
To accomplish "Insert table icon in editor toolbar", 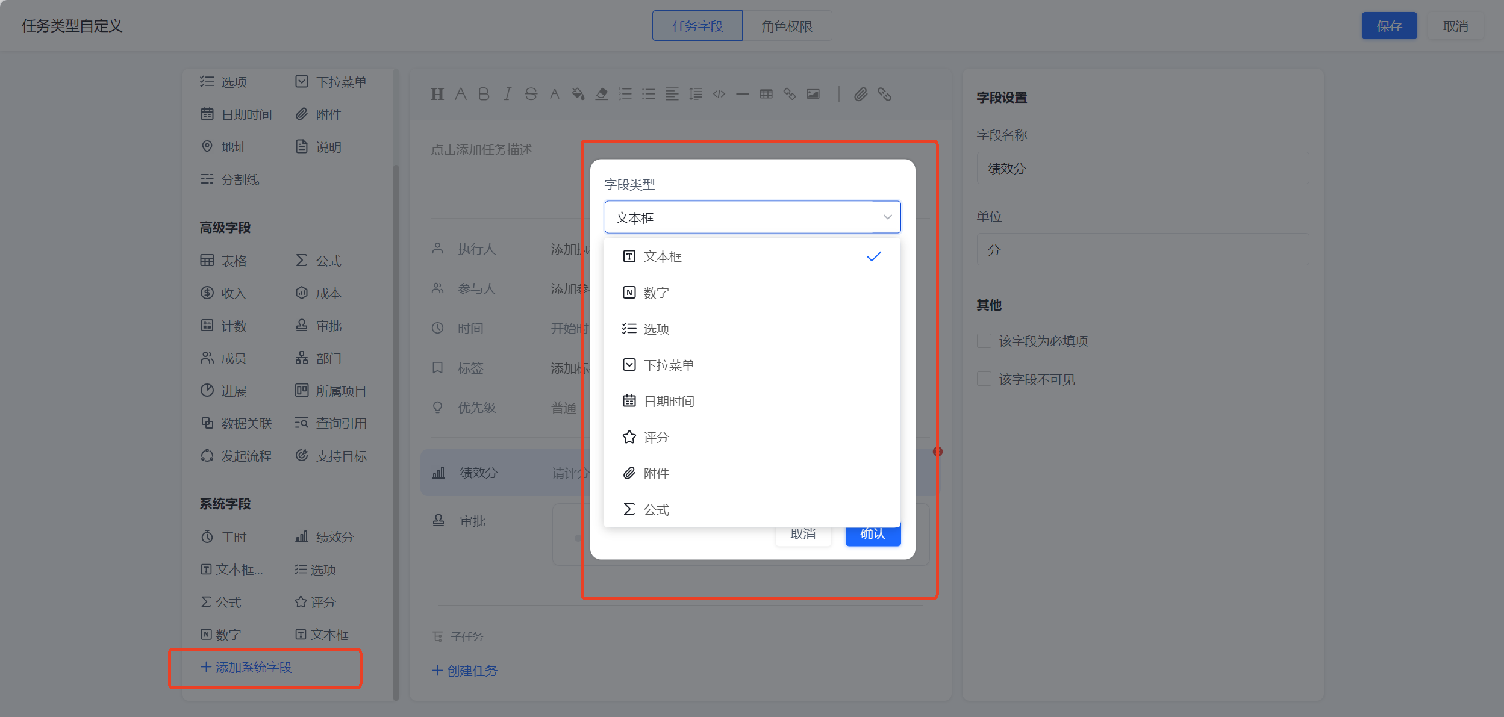I will pos(766,94).
